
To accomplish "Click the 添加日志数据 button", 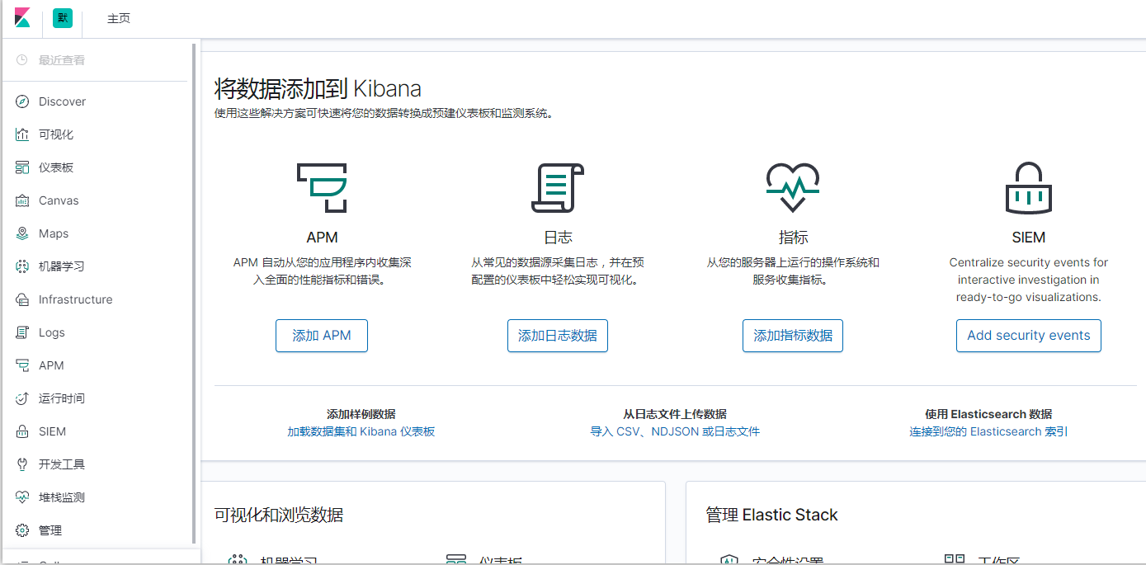I will tap(558, 336).
